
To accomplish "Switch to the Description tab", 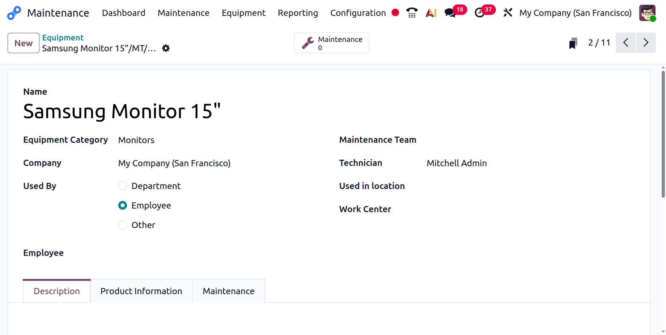I will pyautogui.click(x=57, y=291).
